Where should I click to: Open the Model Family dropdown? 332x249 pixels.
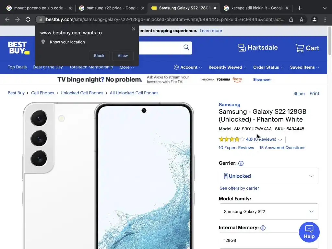coord(269,211)
